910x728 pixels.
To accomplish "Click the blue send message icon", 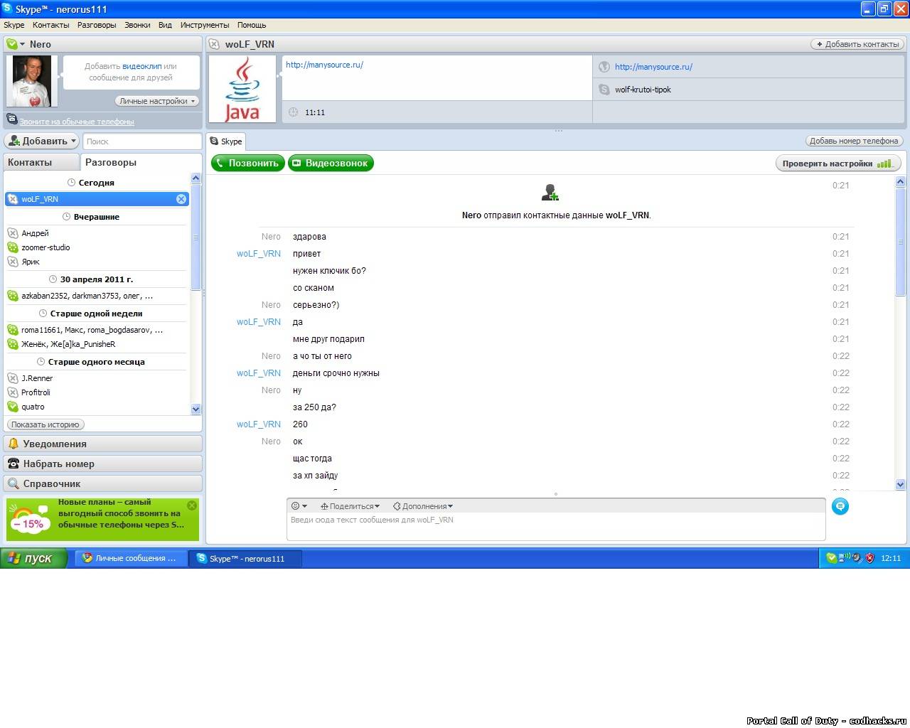I will coord(840,506).
